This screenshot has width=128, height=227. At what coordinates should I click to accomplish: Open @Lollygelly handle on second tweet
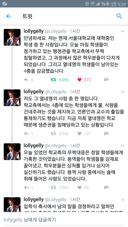[55, 92]
